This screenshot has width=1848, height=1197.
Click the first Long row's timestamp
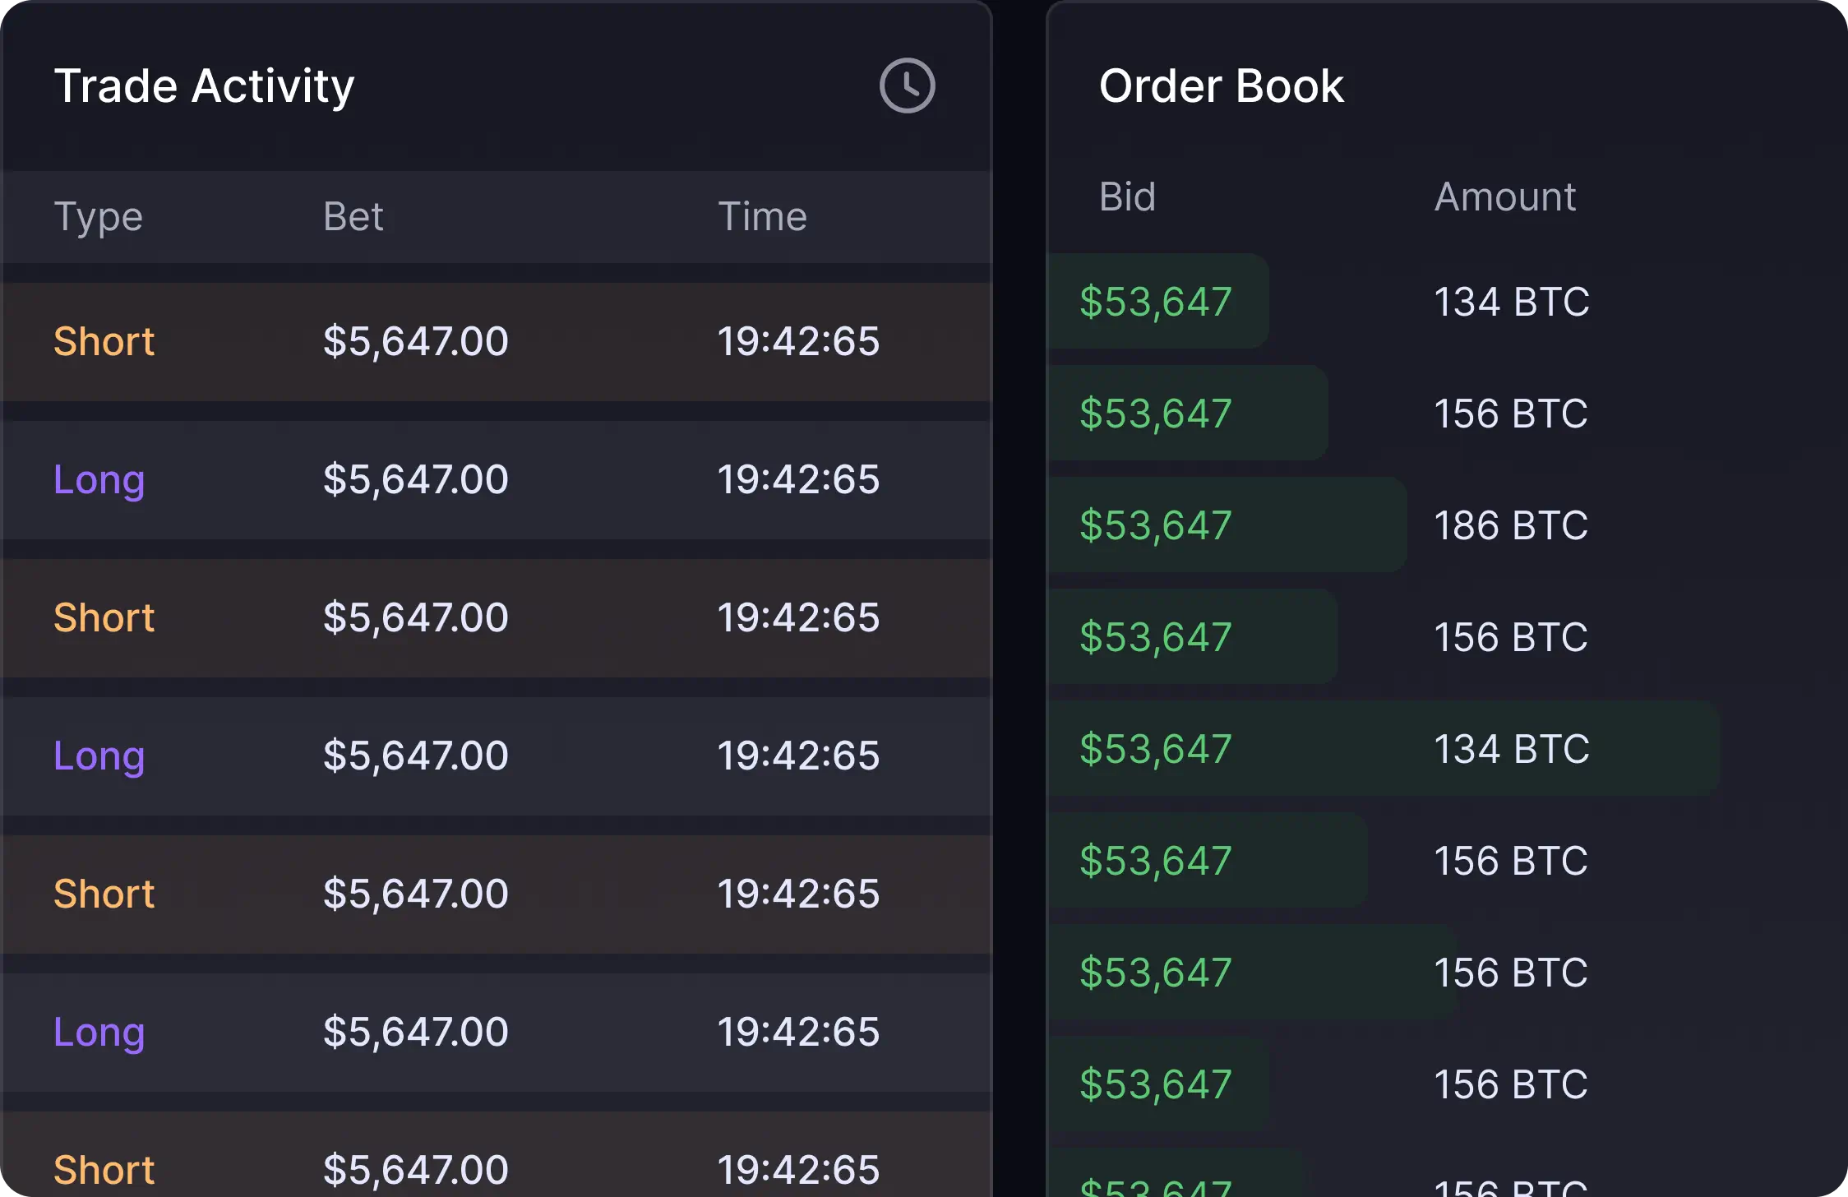click(797, 480)
